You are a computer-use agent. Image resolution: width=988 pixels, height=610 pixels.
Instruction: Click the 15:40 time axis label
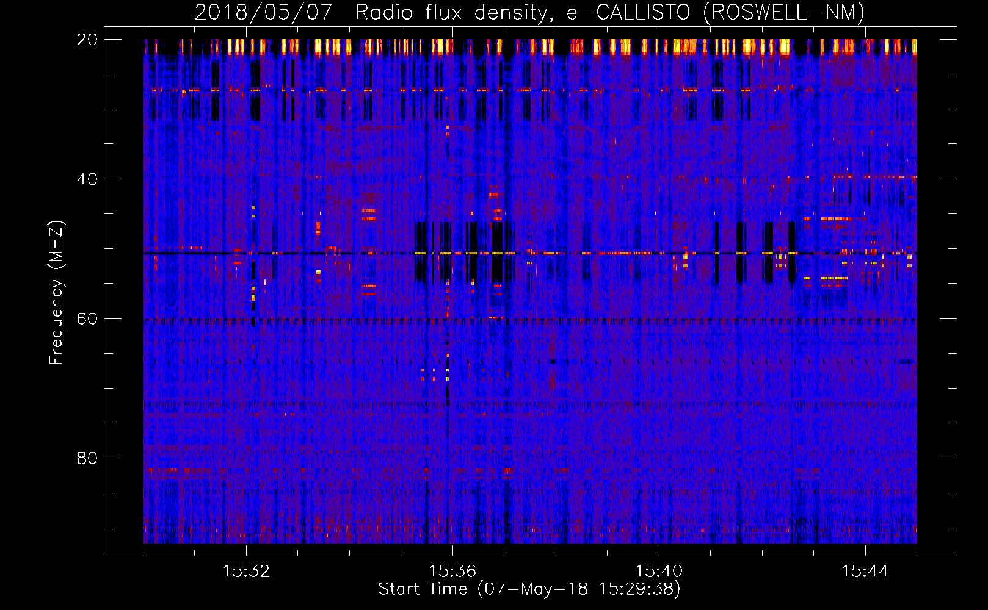pyautogui.click(x=659, y=572)
